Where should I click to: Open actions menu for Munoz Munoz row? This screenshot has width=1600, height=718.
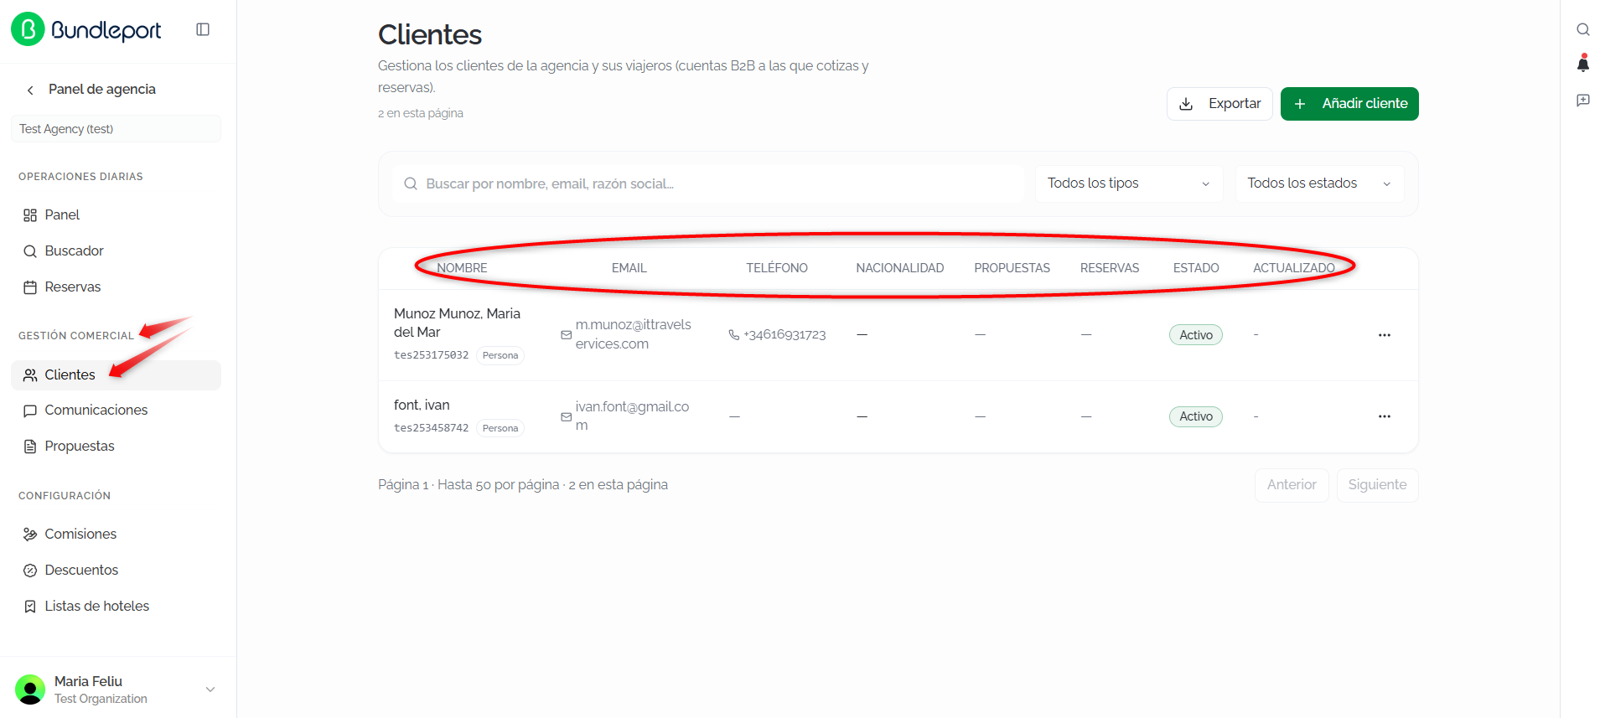pos(1385,335)
